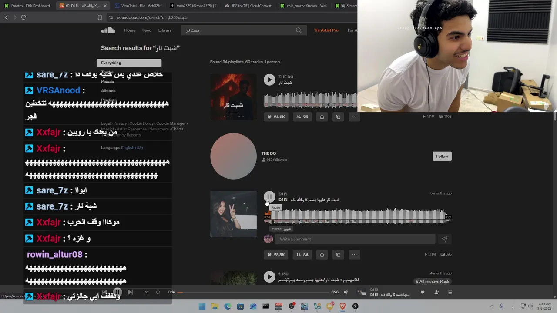The width and height of the screenshot is (557, 313).
Task: Open File Explorer from the taskbar
Action: tap(215, 306)
